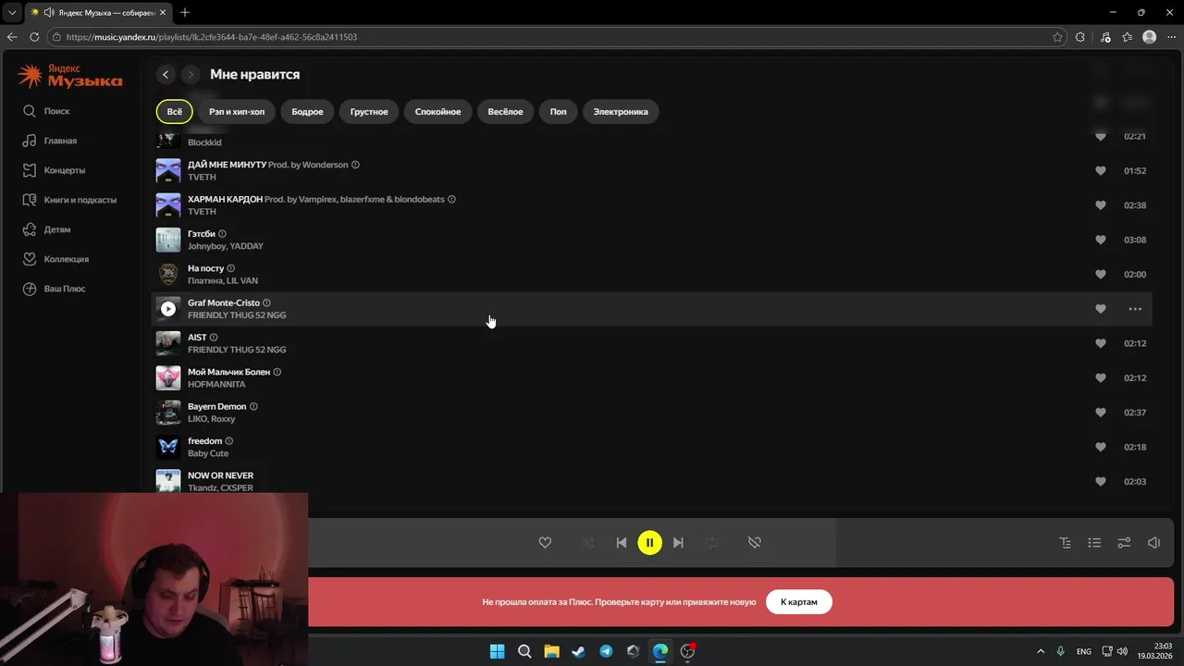The image size is (1184, 666).
Task: Play Graf Monte-Cristo with its play button
Action: [x=168, y=309]
